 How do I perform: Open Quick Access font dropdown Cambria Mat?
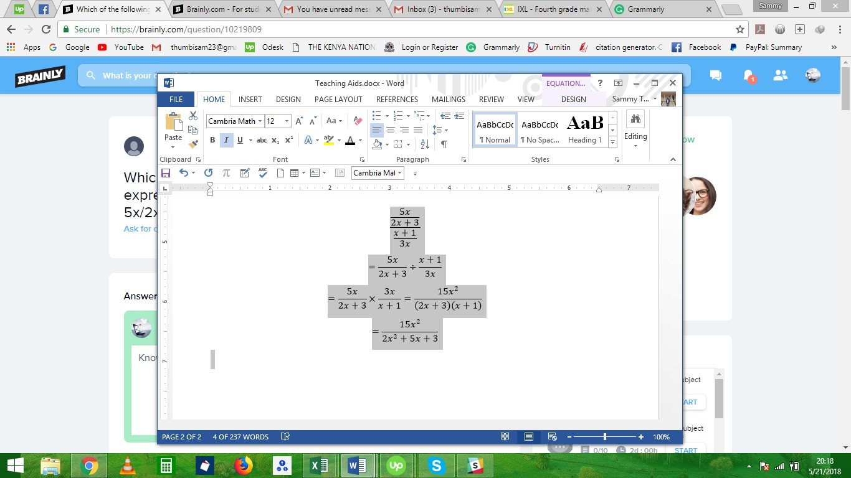pos(399,173)
